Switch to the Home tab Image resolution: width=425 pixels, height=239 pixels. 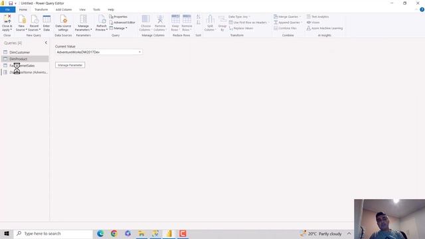[23, 10]
